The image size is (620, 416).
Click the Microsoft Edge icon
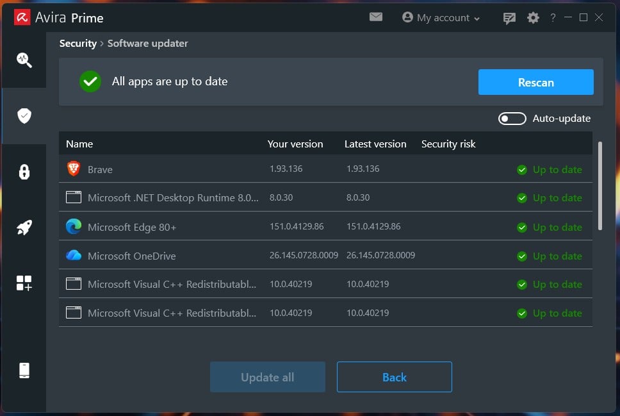click(x=74, y=226)
